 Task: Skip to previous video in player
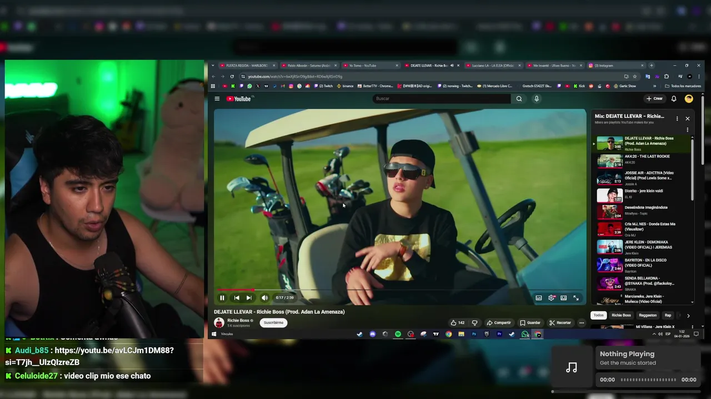[237, 298]
